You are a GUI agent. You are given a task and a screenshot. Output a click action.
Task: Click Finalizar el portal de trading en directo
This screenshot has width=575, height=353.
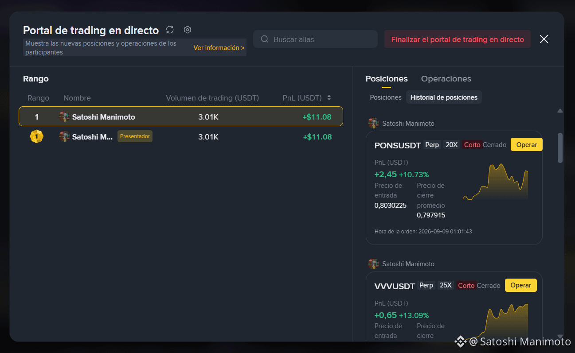pyautogui.click(x=458, y=39)
